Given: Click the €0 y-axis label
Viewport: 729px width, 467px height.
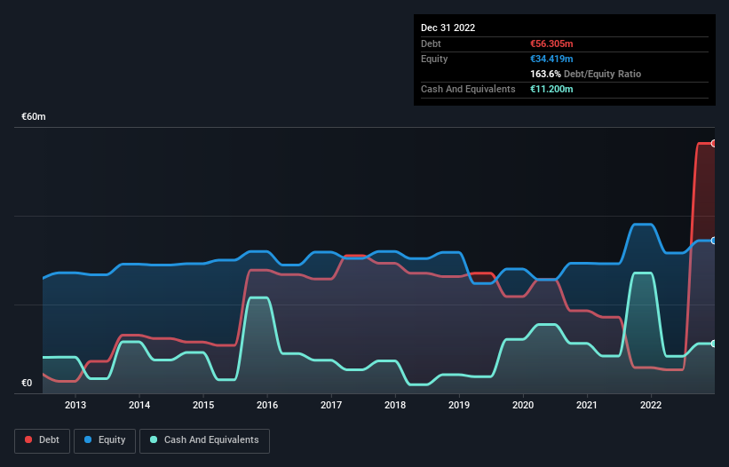Looking at the screenshot, I should (x=27, y=383).
